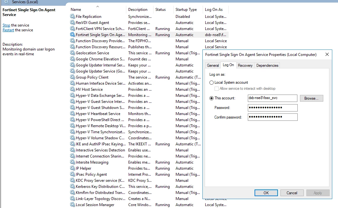The image size is (338, 208).
Task: Click the Password field
Action: click(x=272, y=108)
